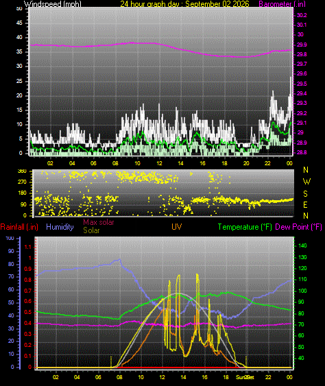This screenshot has width=325, height=386.
Task: Click the 12 hour label under wind graph
Action: [x=159, y=163]
